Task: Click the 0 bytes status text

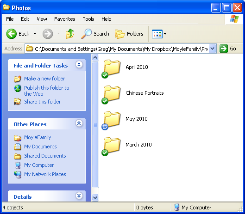Action: [144, 208]
